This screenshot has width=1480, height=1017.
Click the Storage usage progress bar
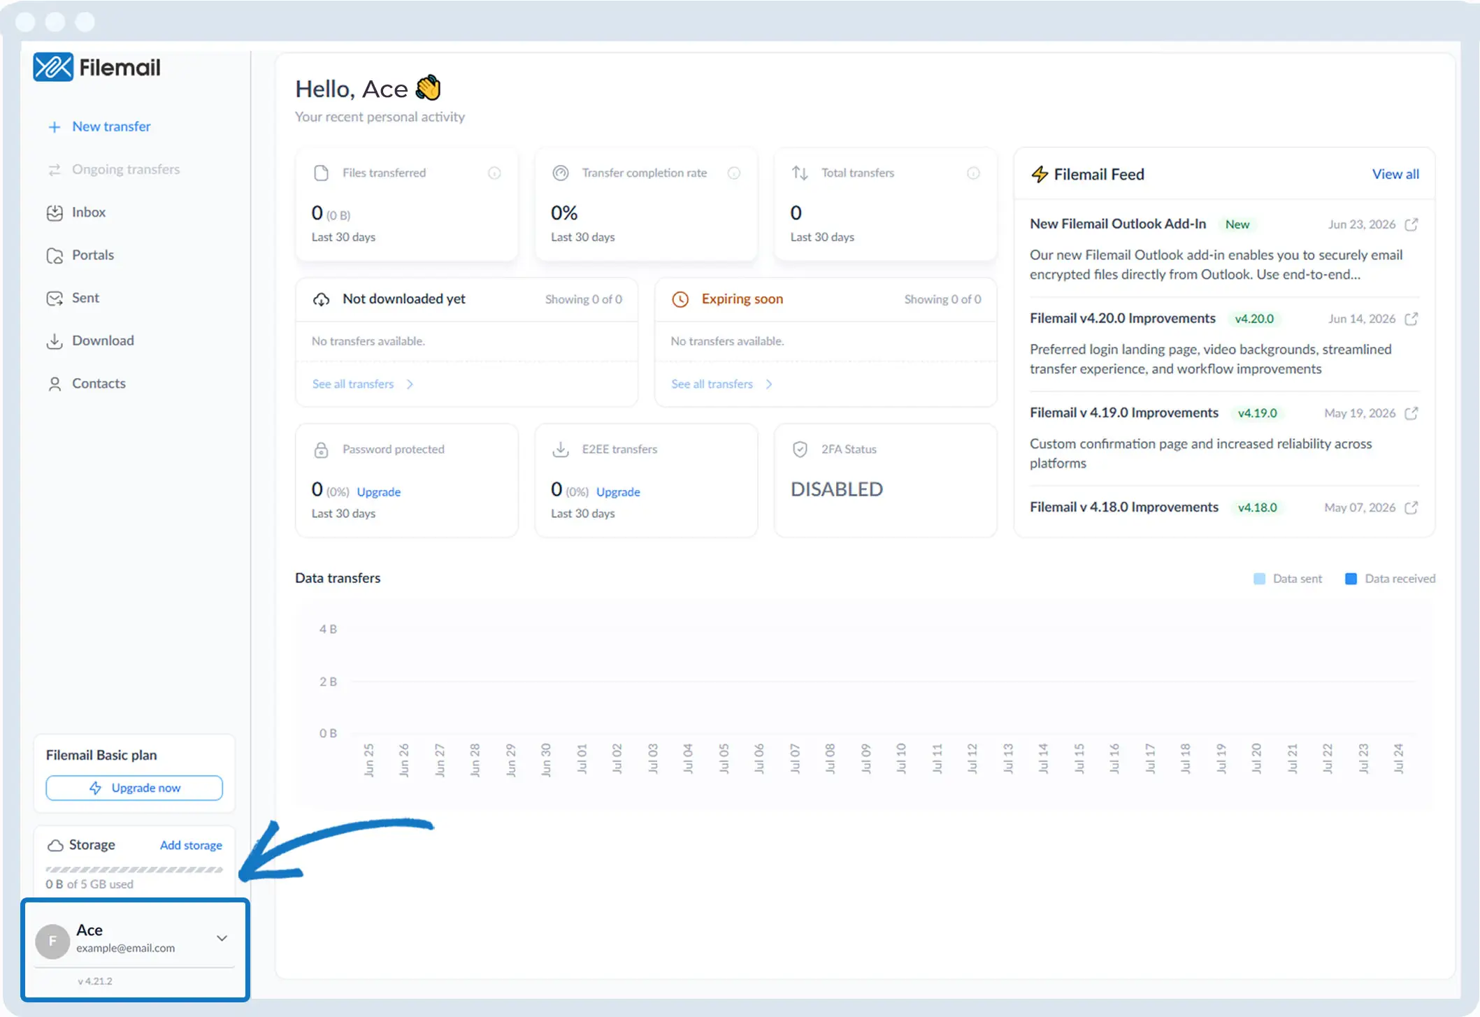click(134, 870)
